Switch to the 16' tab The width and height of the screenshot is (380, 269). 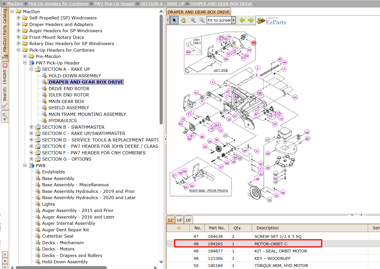[x=188, y=220]
